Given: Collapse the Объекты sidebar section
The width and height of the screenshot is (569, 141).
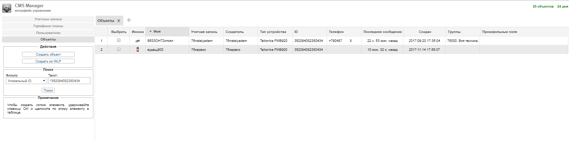Looking at the screenshot, I should click(48, 39).
